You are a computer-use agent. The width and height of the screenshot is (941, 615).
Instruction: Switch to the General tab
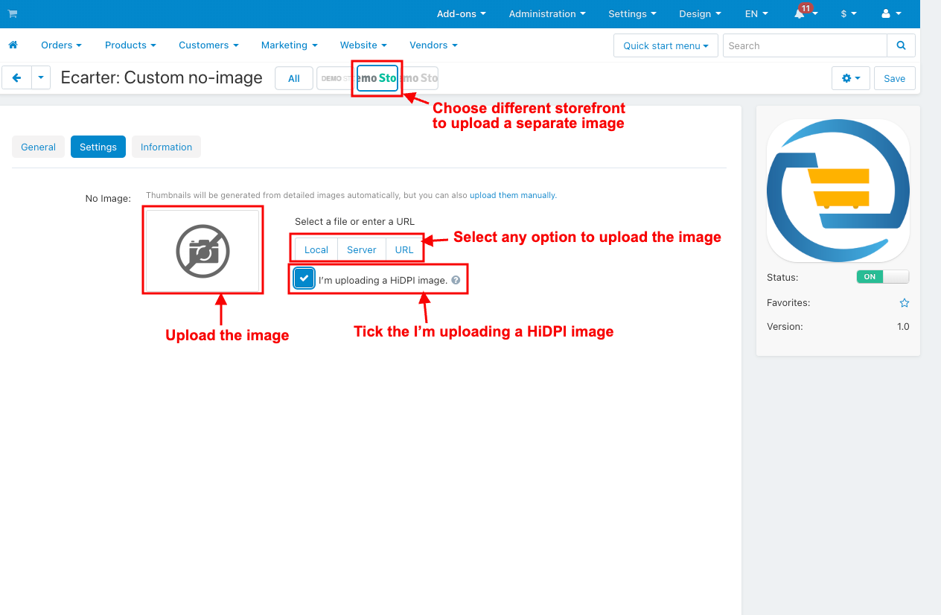coord(38,147)
